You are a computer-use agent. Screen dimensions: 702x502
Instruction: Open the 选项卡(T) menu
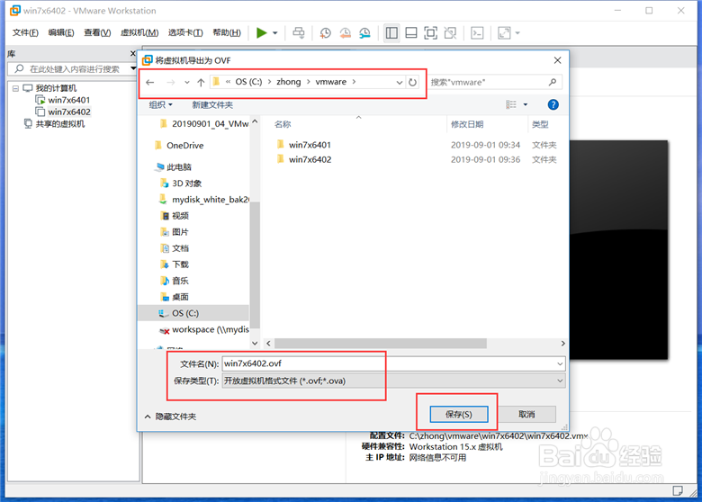click(x=185, y=32)
